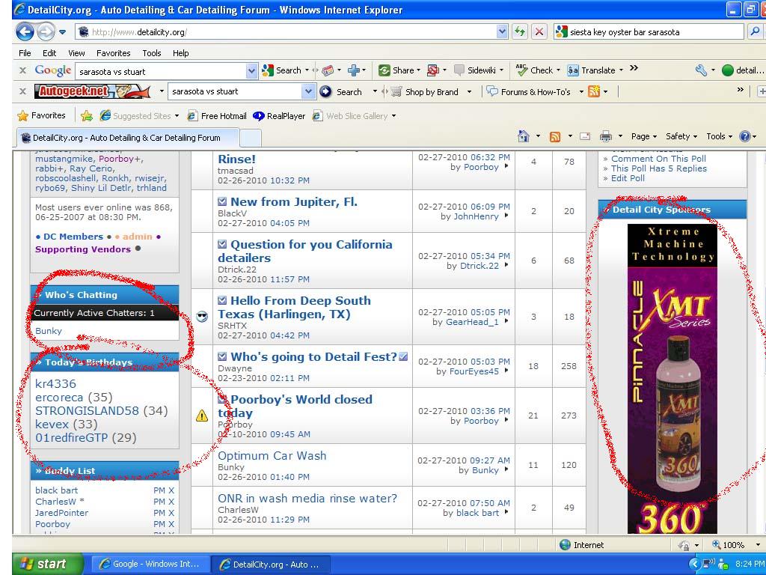The image size is (766, 575).
Task: Open the recent pages dropdown next to Forward
Action: [62, 32]
